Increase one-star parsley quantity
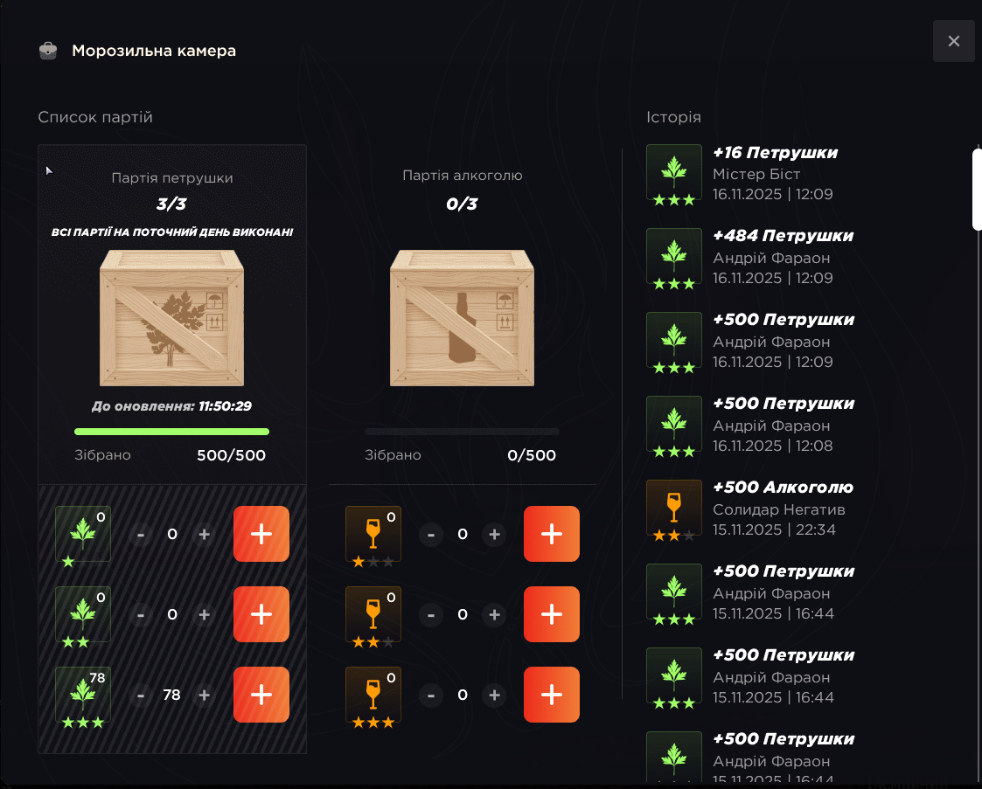This screenshot has height=789, width=982. 204,535
